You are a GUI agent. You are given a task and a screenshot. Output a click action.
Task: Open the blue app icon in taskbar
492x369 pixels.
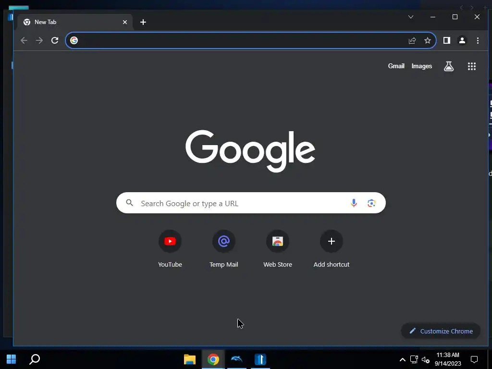point(260,359)
